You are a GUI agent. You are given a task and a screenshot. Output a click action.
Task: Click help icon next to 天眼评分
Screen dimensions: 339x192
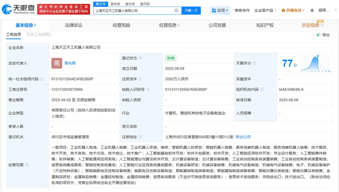[x=254, y=63]
